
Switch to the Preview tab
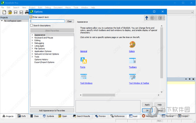point(101,116)
